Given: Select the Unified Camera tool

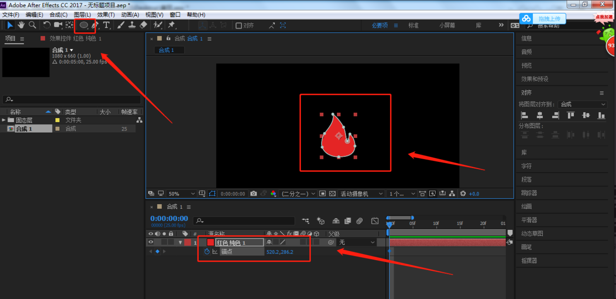Looking at the screenshot, I should coord(58,25).
